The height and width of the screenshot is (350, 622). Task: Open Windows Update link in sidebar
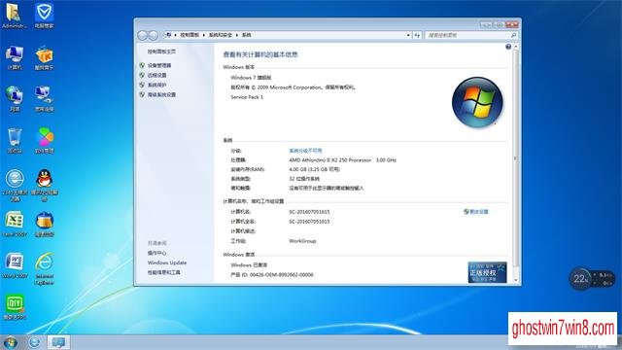point(167,263)
